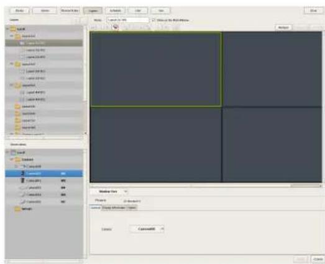Click the status icon on the blue-highlighted camera row
This screenshot has height=264, width=325.
63,174
